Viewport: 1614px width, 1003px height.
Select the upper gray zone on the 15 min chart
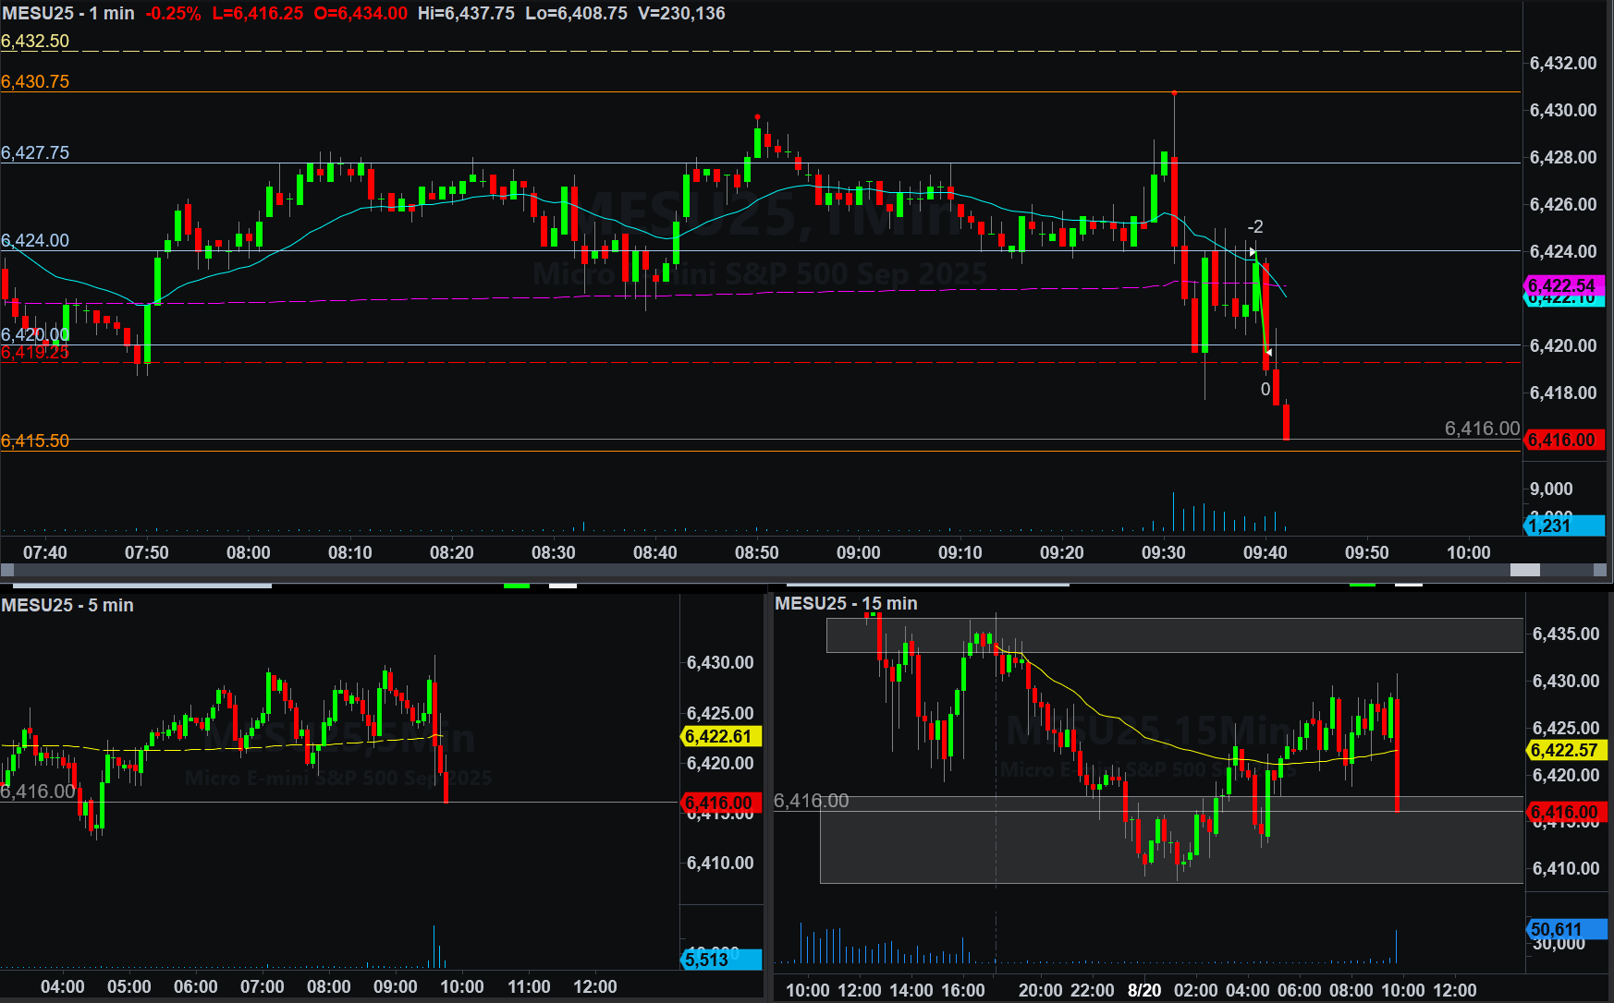(1174, 635)
